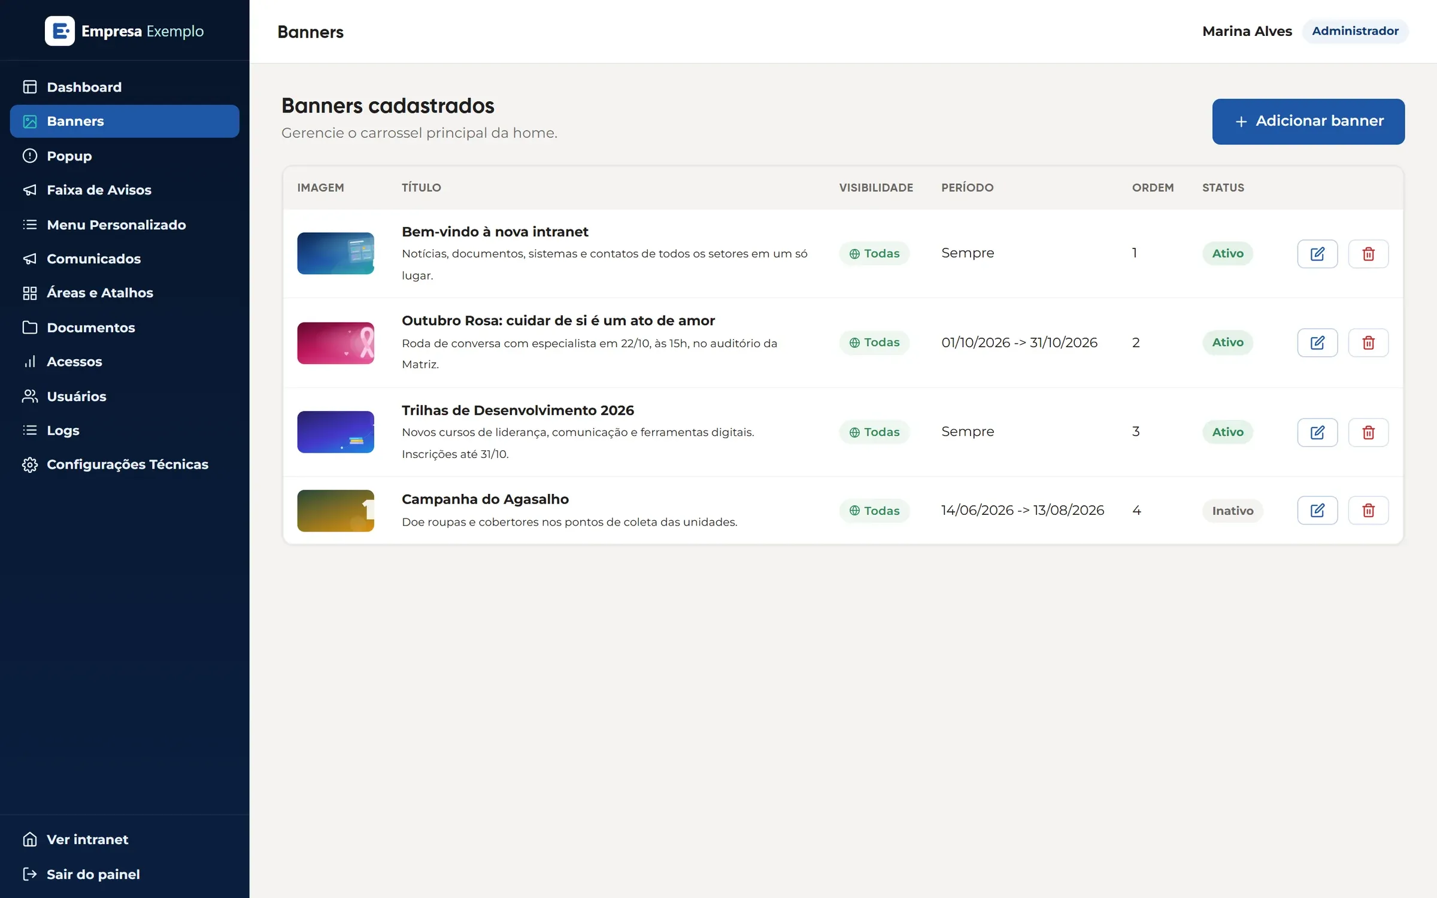Image resolution: width=1437 pixels, height=898 pixels.
Task: Open the Outubro Rosa banner thumbnail
Action: coord(335,343)
